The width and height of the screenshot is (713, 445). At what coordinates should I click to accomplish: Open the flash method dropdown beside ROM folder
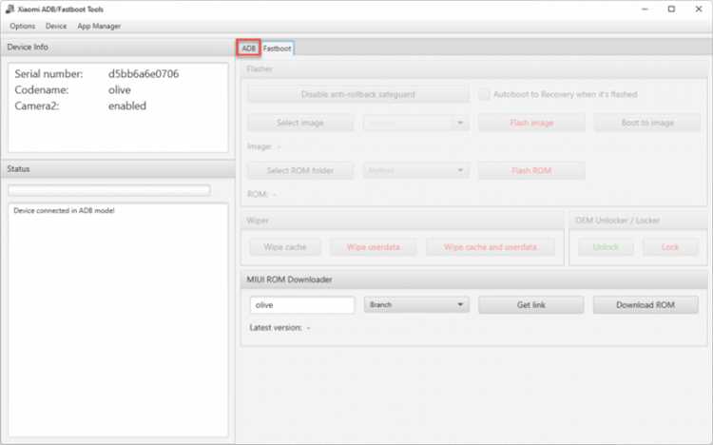(416, 170)
